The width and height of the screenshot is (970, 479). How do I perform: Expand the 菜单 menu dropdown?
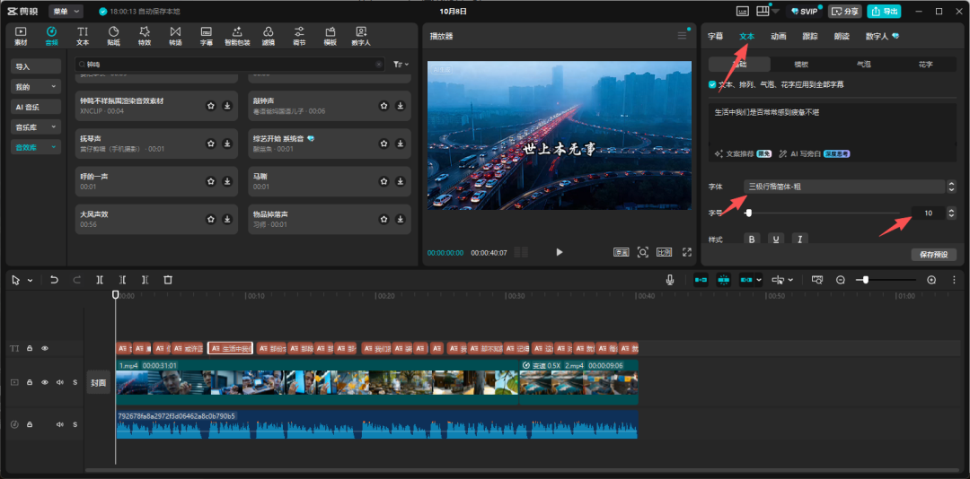pyautogui.click(x=66, y=11)
